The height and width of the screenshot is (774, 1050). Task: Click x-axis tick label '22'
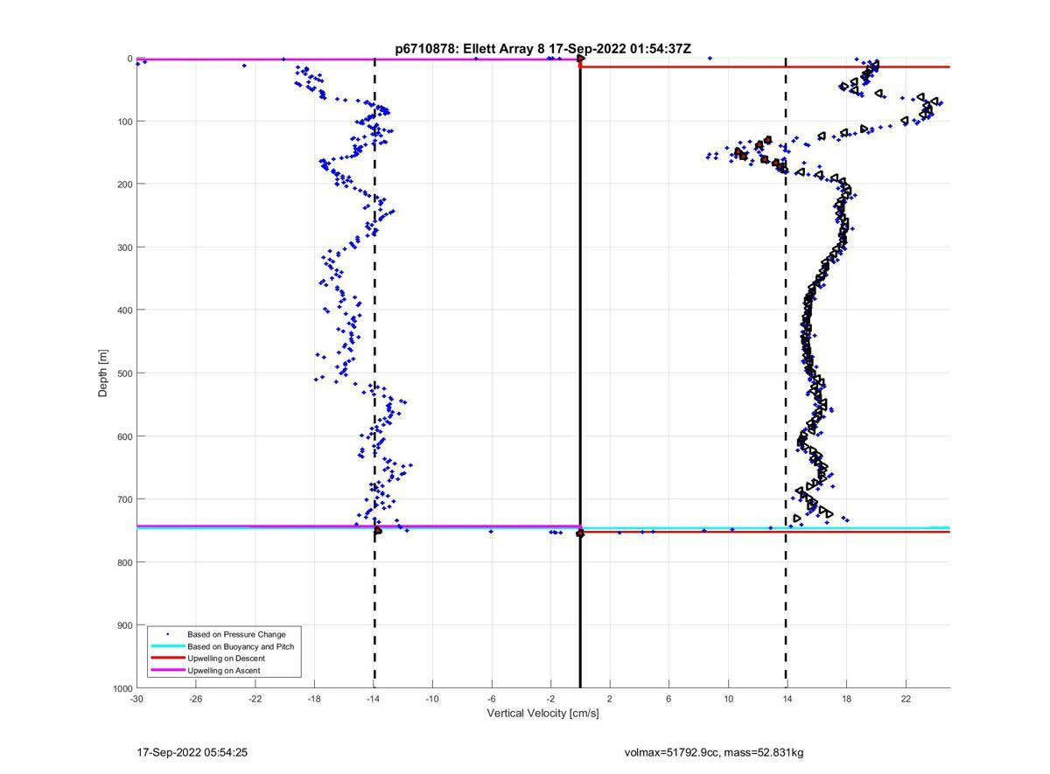pyautogui.click(x=906, y=699)
